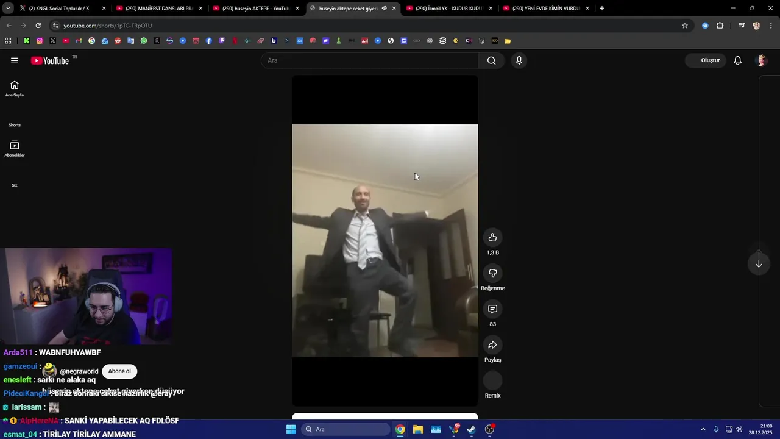Show hidden system tray icons chevron
780x439 pixels.
[x=703, y=429]
